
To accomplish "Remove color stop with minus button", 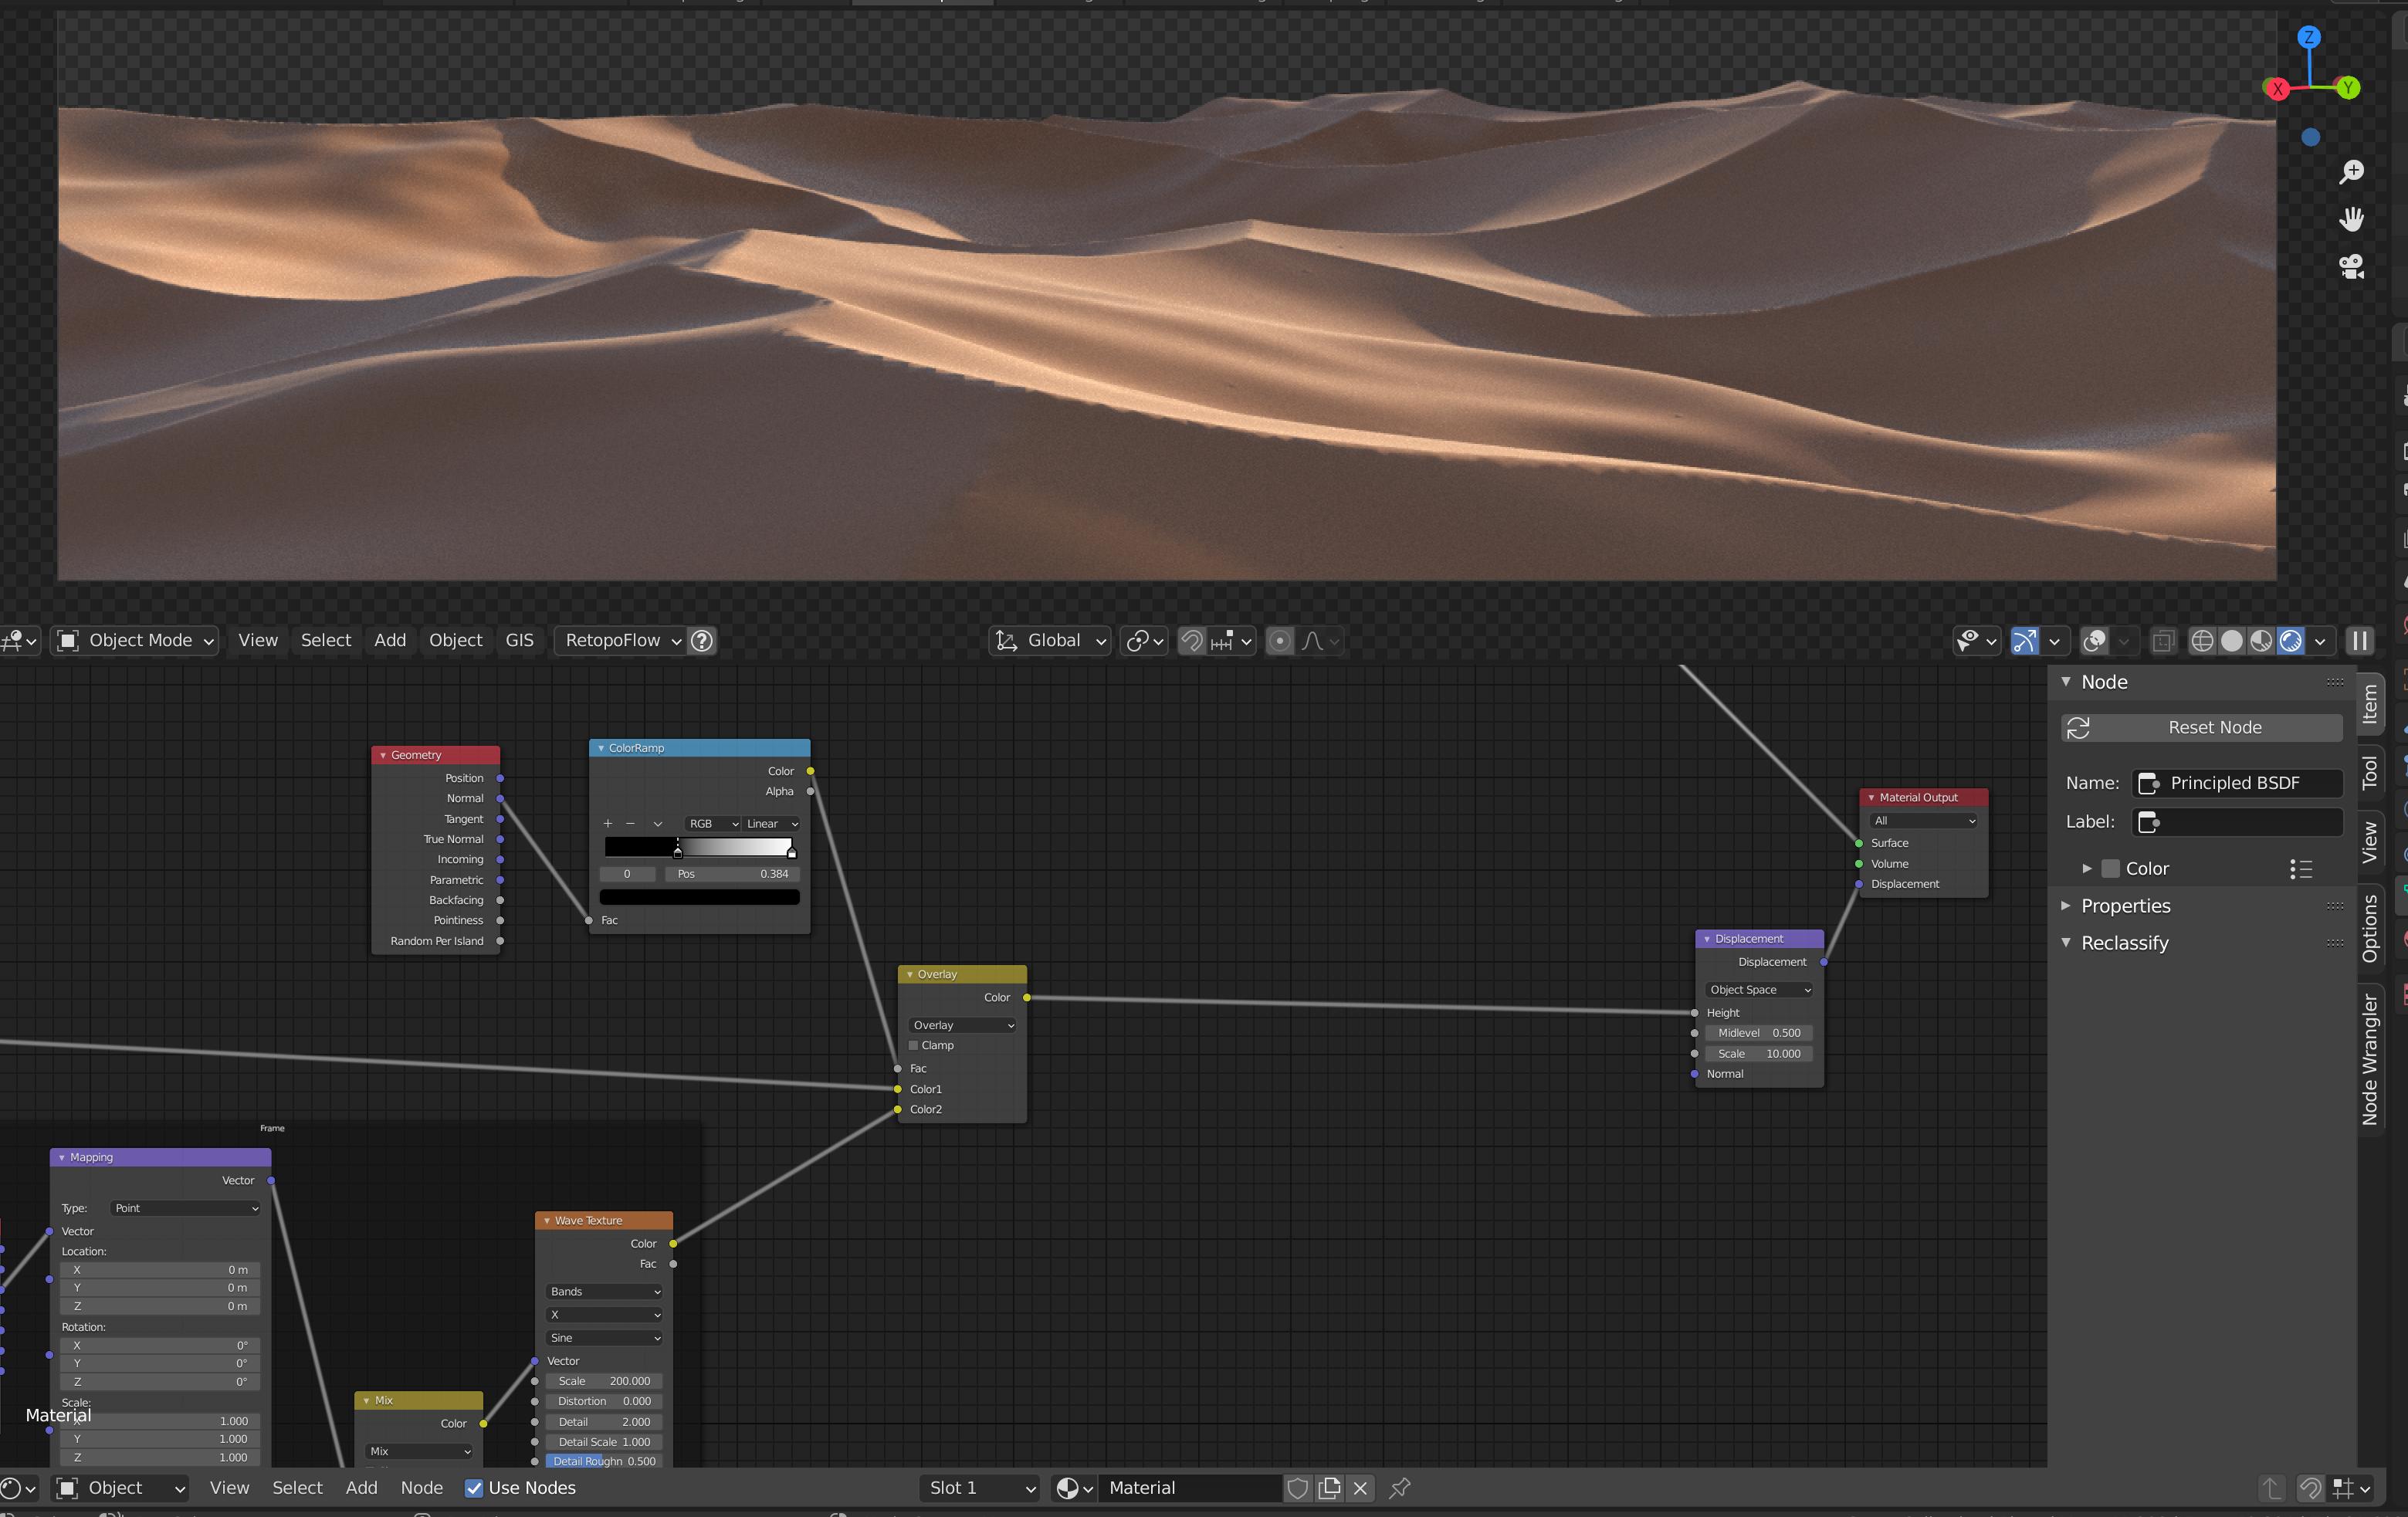I will [x=630, y=824].
